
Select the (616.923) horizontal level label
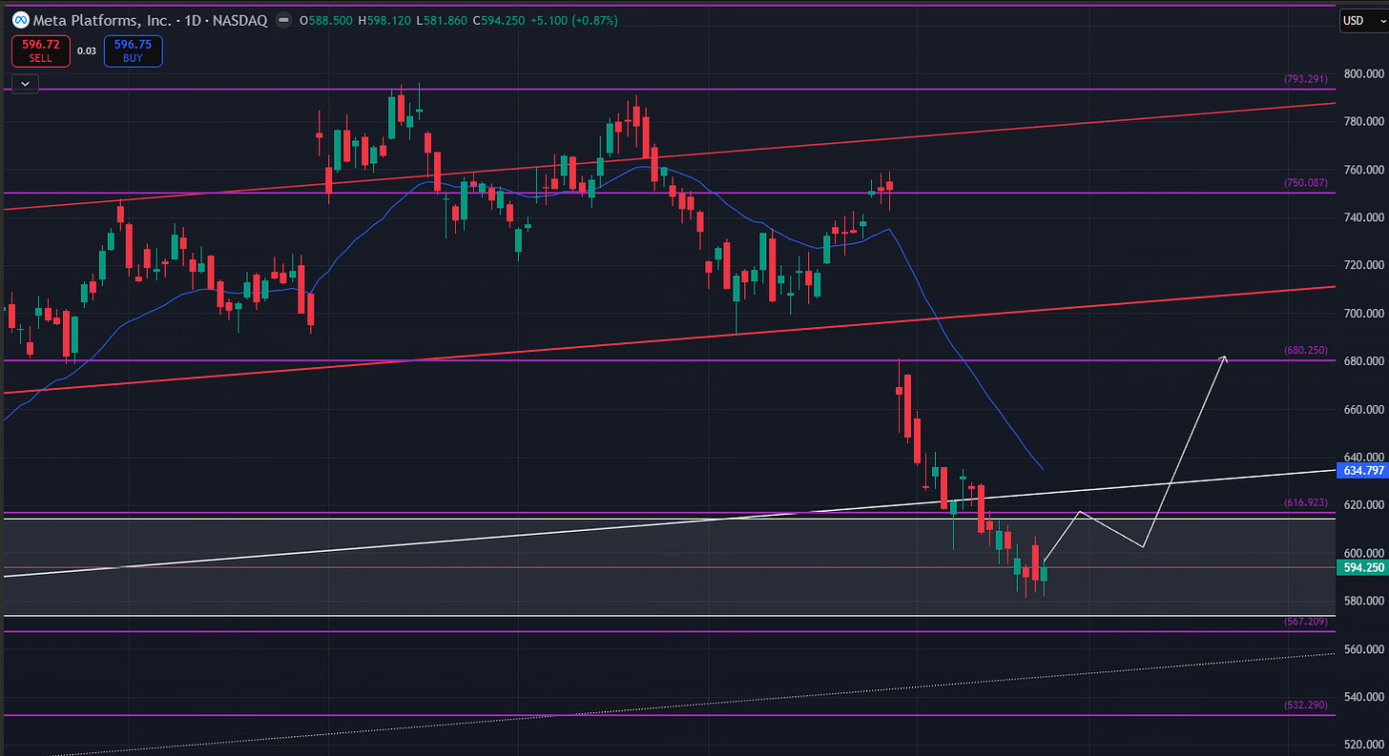[x=1306, y=501]
